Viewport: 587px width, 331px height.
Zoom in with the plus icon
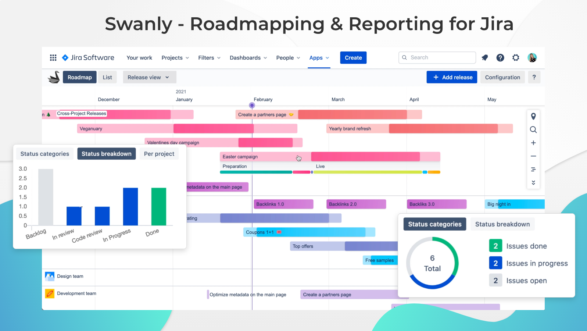[x=533, y=143]
